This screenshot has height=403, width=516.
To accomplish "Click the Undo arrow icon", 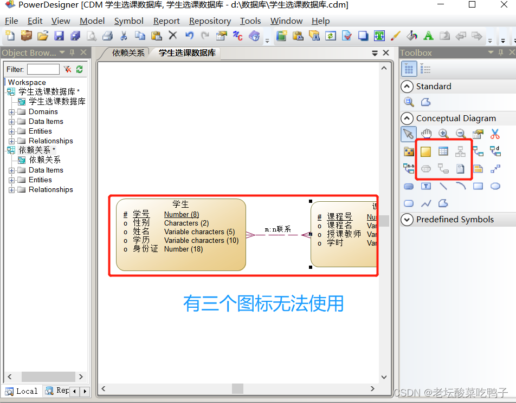I will (x=189, y=35).
